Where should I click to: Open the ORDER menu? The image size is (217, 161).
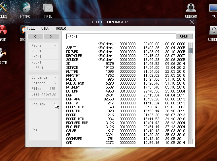point(61,28)
